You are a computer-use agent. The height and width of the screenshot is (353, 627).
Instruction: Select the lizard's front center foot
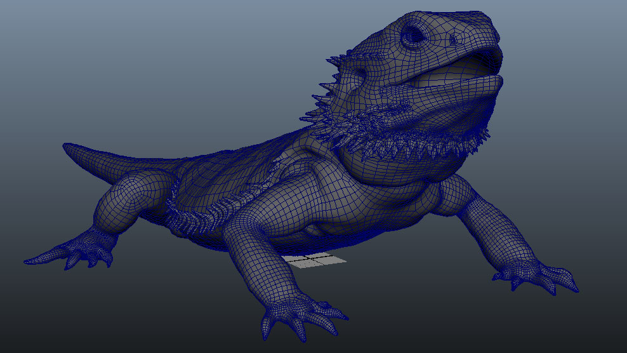click(x=303, y=318)
